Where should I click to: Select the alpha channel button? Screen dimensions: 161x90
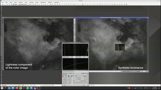(x=76, y=76)
